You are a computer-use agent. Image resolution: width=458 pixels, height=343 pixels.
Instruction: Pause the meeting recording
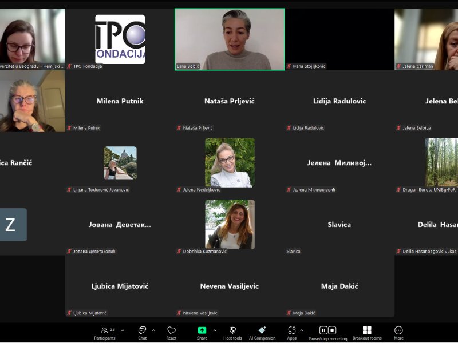pyautogui.click(x=323, y=330)
